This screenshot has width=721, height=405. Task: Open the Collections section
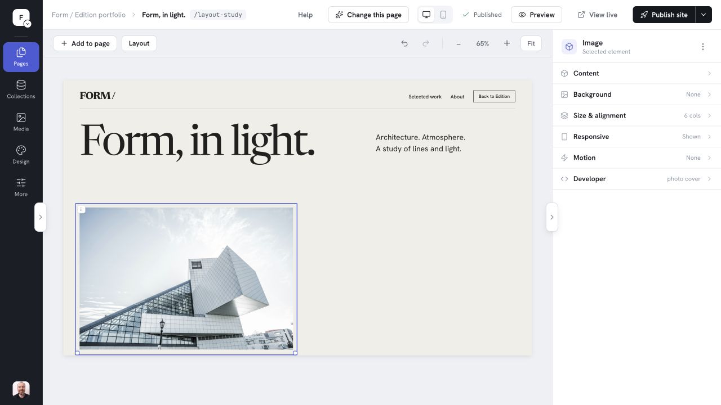pyautogui.click(x=21, y=89)
